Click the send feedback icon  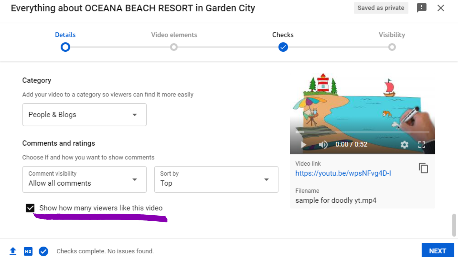click(x=421, y=8)
